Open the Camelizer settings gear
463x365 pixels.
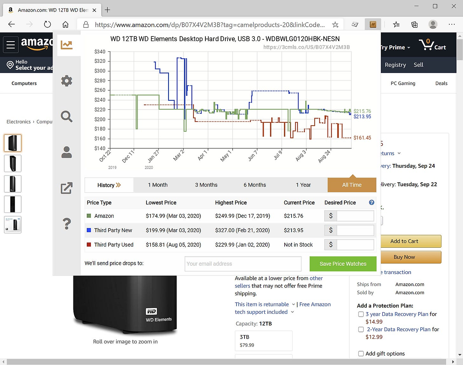(67, 81)
